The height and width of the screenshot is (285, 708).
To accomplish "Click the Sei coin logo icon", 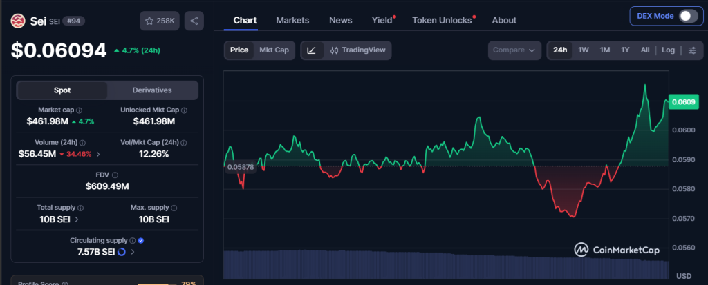I will 19,21.
